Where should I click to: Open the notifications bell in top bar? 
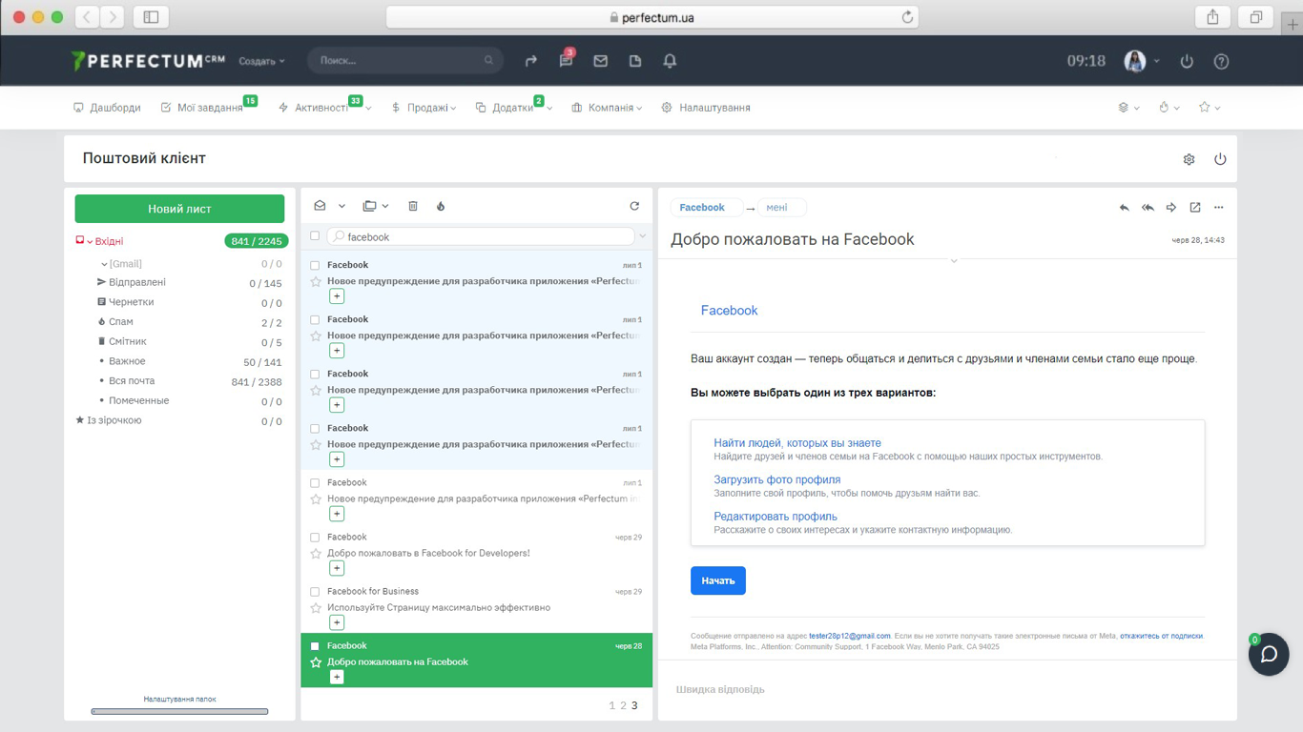670,61
